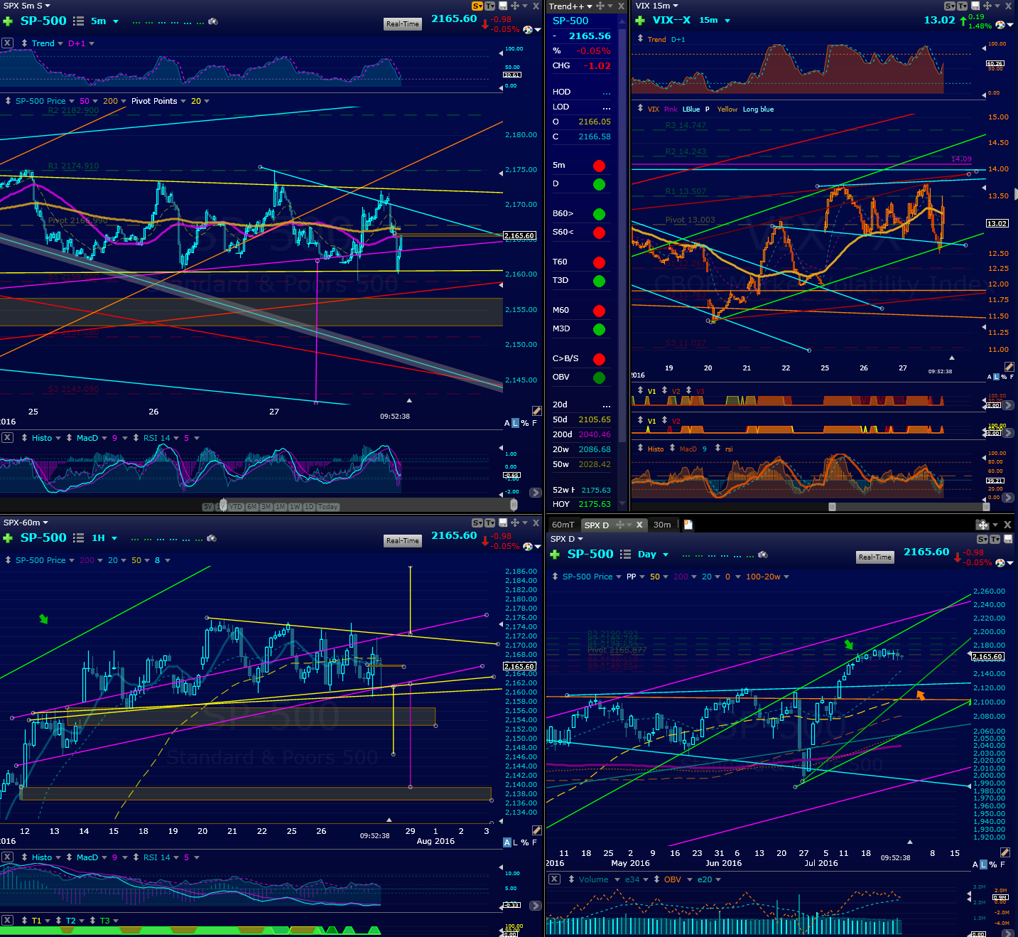
Task: Open Trend++ title dropdown
Action: (x=590, y=6)
